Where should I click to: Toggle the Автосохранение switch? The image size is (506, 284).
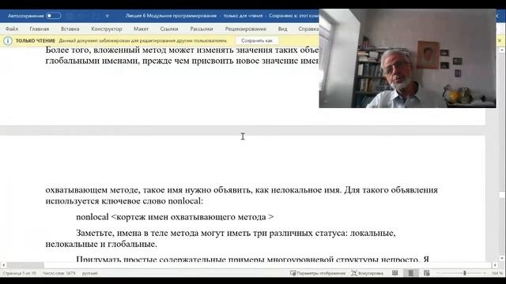53,16
